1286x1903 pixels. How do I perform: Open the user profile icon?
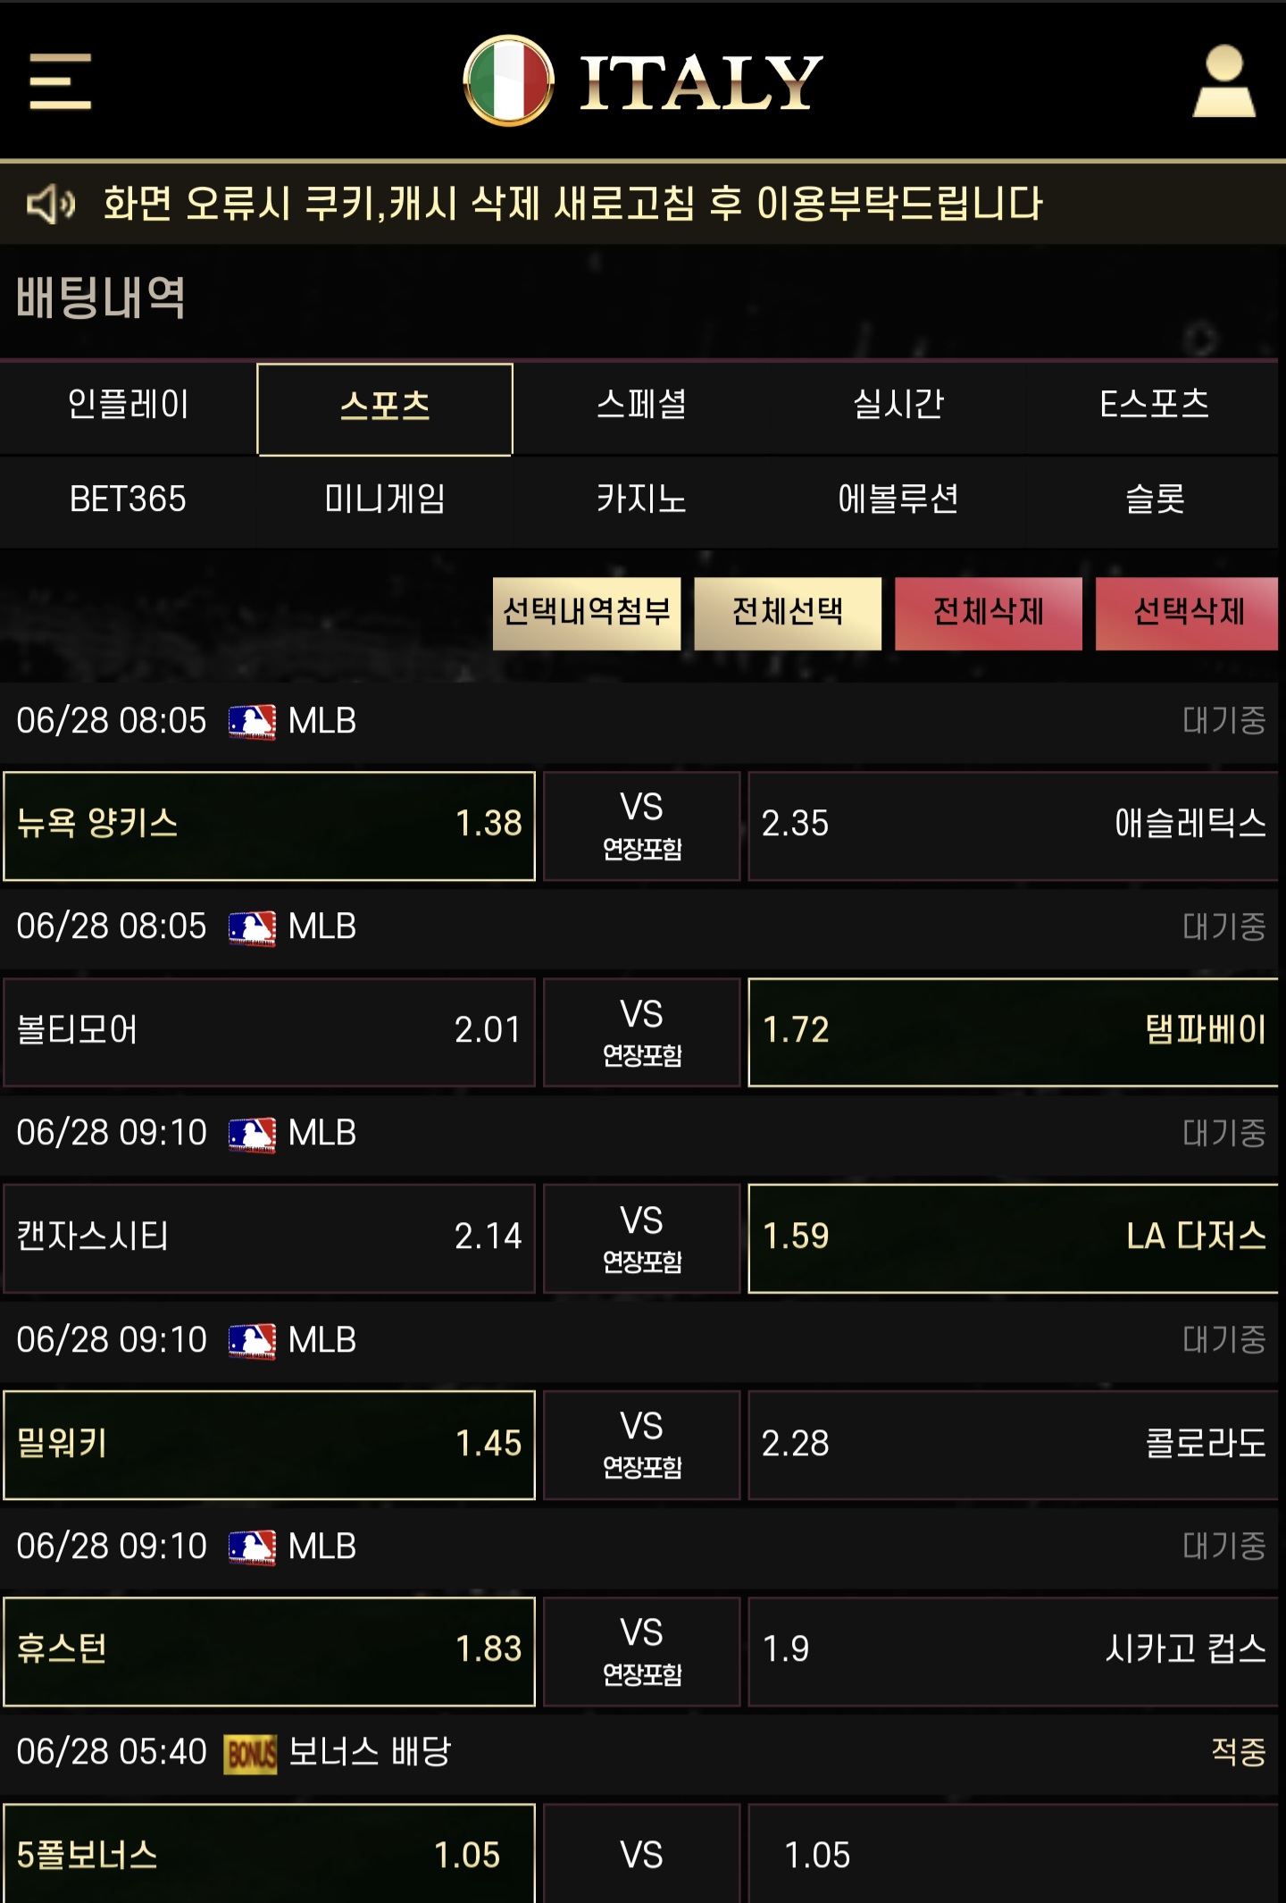click(x=1223, y=80)
